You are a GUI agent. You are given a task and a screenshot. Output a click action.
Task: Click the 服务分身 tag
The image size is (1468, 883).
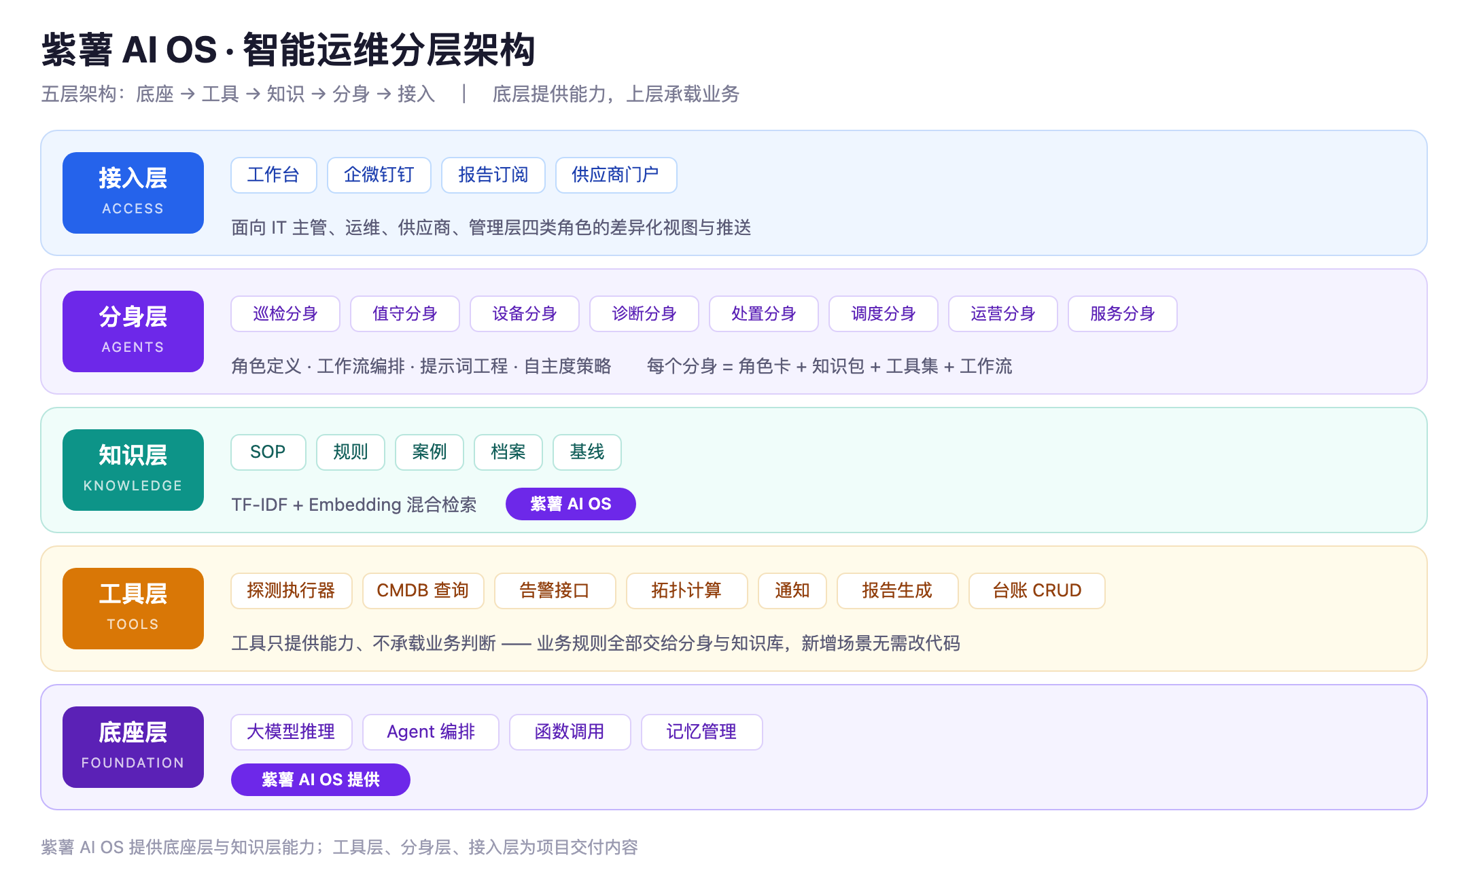point(1123,314)
